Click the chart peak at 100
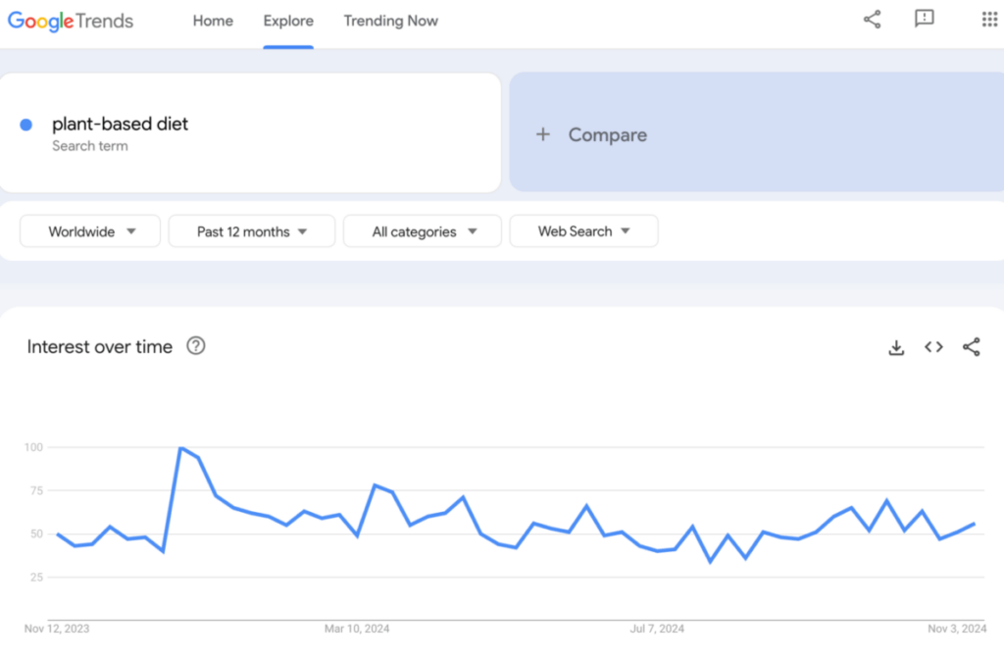This screenshot has width=1004, height=660. (181, 447)
